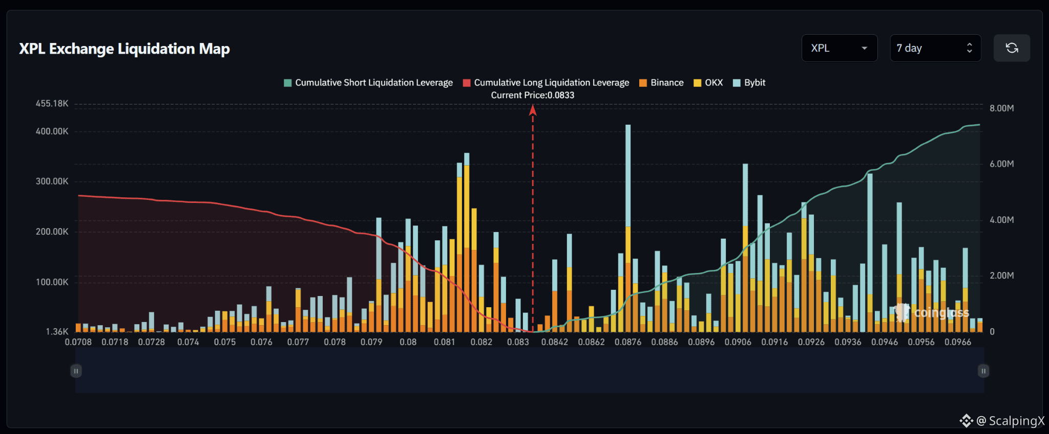Screen dimensions: 1049x434
Task: Open the XPL symbol dropdown
Action: [x=840, y=48]
